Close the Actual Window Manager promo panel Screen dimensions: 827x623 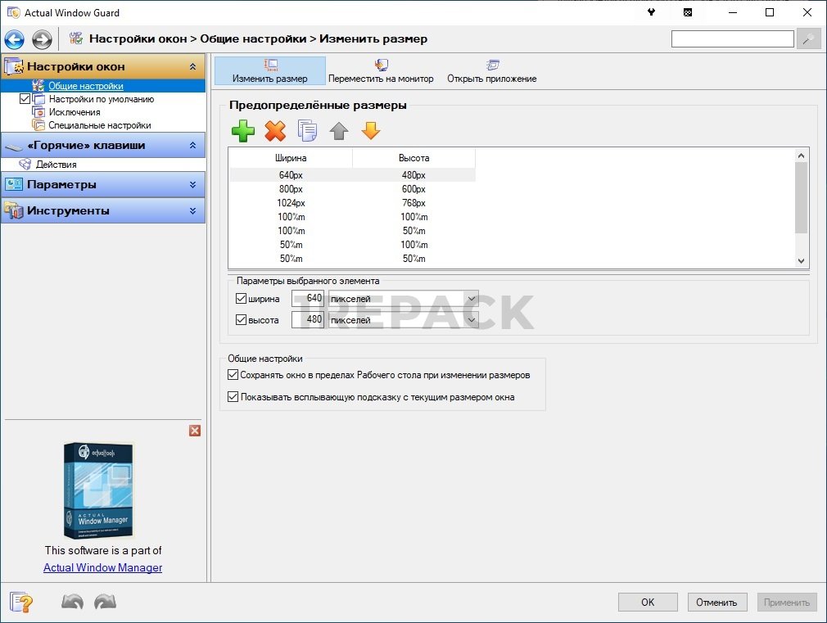[x=195, y=431]
